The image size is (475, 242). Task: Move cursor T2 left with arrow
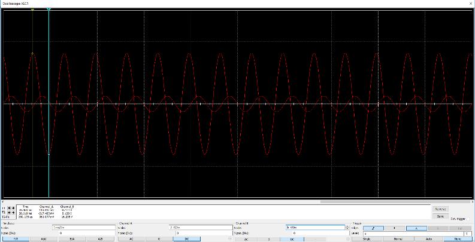[x=9, y=213]
